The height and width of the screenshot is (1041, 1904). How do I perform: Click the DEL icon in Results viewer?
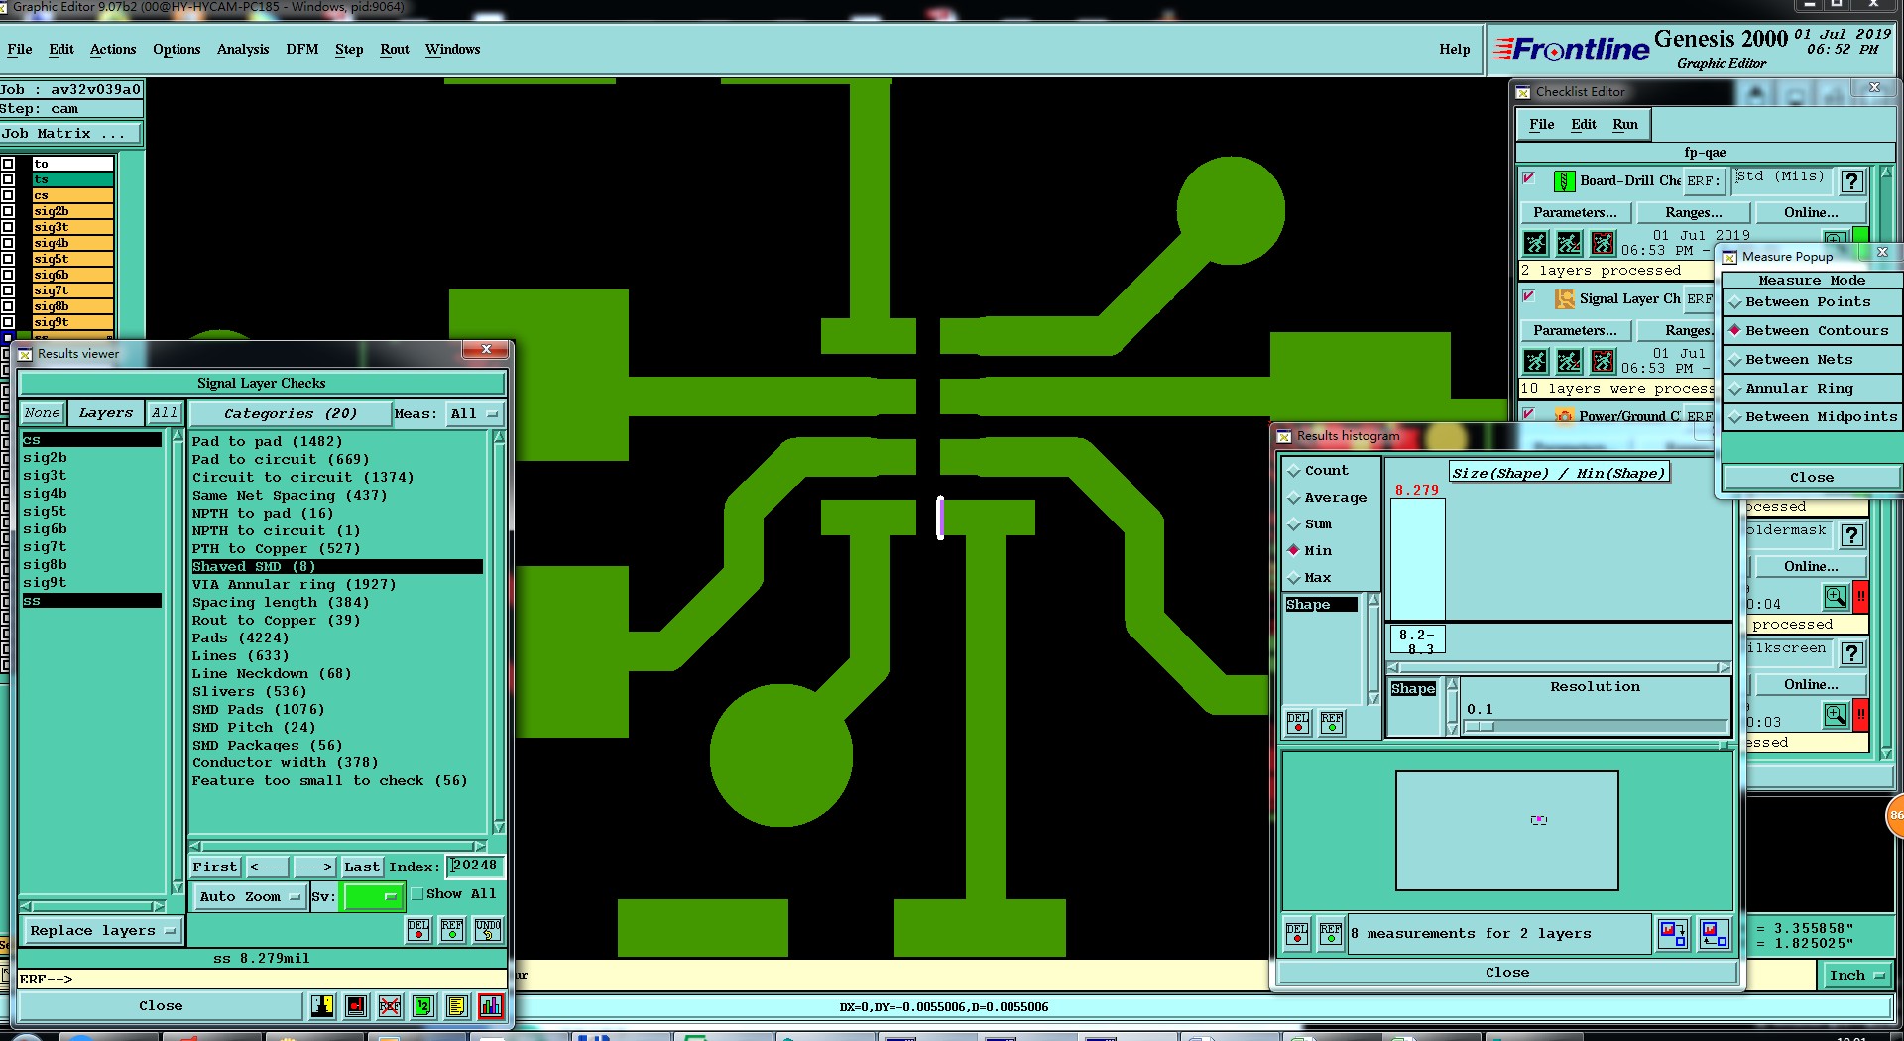418,929
